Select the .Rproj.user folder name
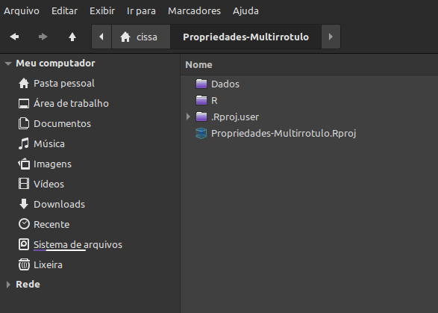The width and height of the screenshot is (438, 313). (235, 117)
